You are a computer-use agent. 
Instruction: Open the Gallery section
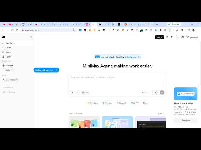coord(17,57)
